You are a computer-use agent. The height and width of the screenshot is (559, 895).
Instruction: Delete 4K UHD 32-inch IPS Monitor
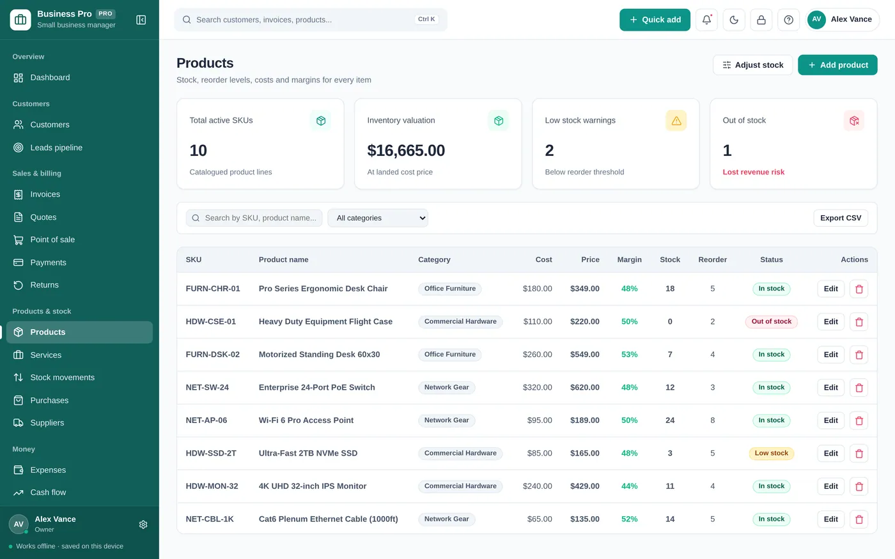coord(859,486)
